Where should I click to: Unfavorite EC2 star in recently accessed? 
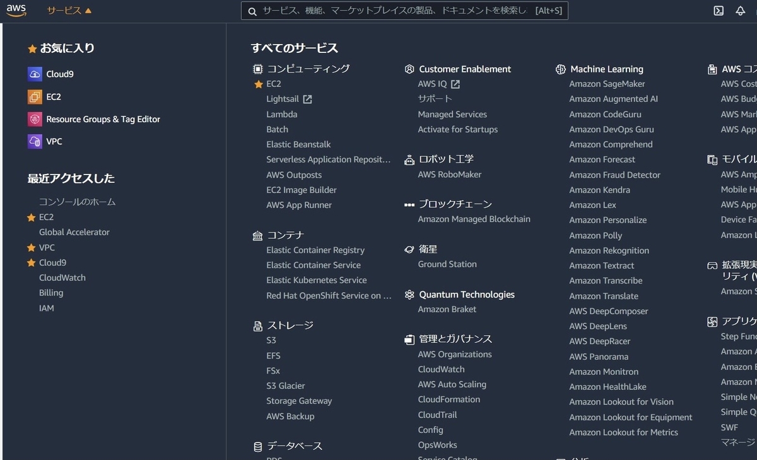(x=31, y=217)
